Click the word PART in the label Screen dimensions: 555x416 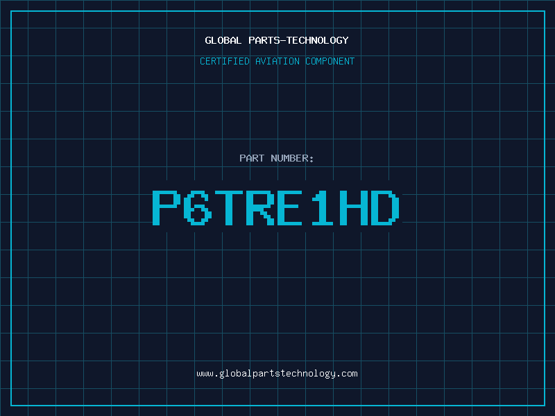point(252,158)
